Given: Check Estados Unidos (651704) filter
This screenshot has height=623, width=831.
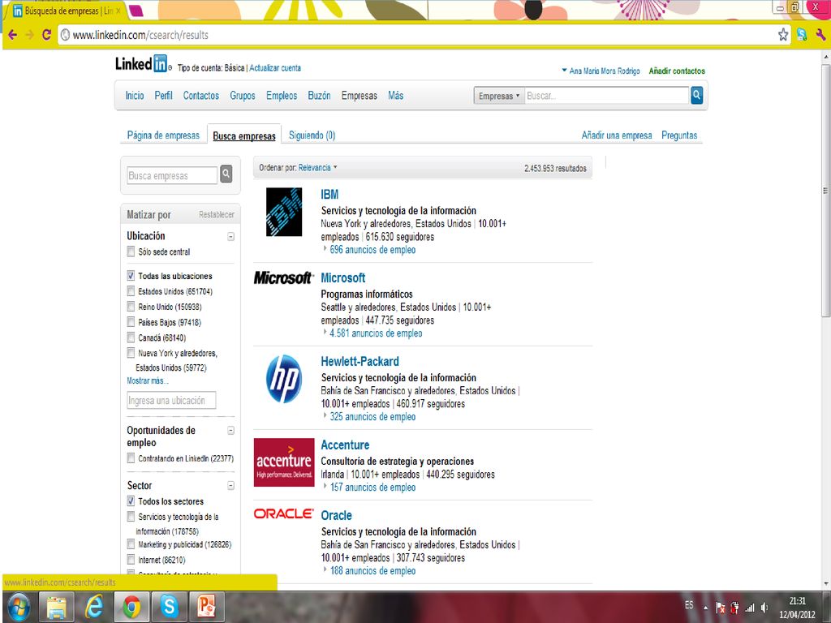Looking at the screenshot, I should coord(131,291).
